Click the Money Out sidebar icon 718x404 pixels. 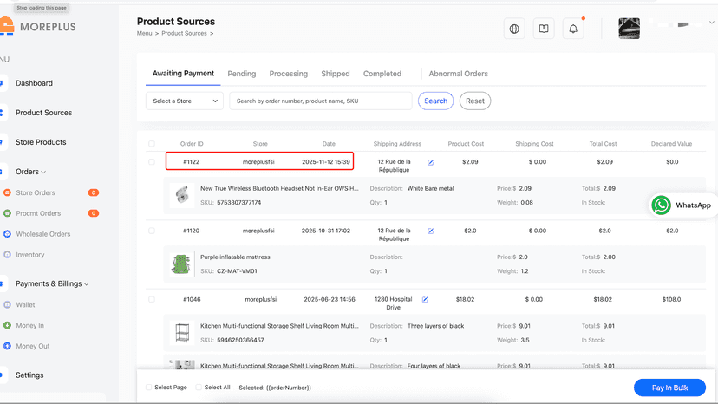[x=7, y=346]
